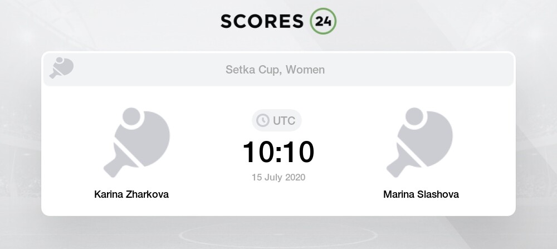Click Marina Slashova's paddle avatar
557x249 pixels.
point(419,142)
